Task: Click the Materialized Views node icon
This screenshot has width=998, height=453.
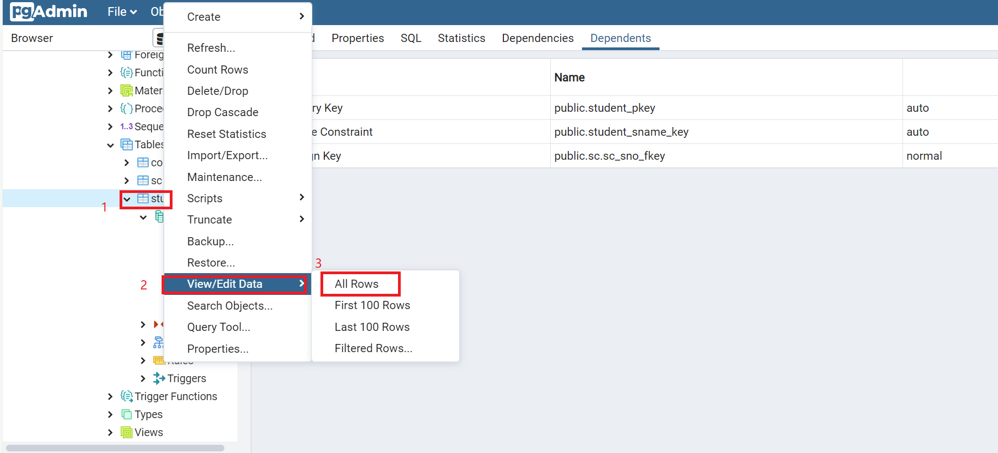Action: tap(126, 90)
